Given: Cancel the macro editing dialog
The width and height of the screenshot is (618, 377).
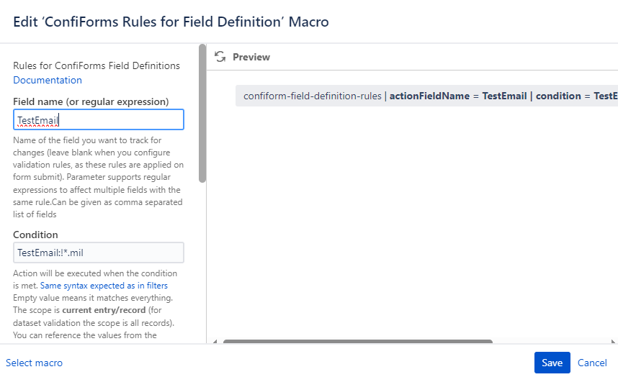Looking at the screenshot, I should (592, 363).
